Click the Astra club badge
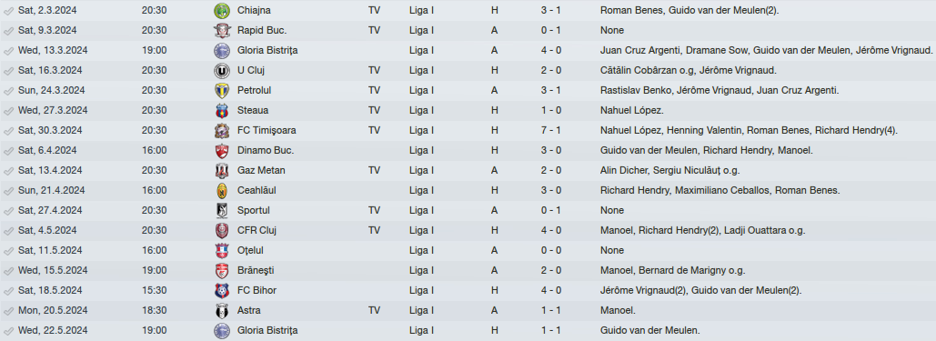The height and width of the screenshot is (341, 936). click(x=221, y=311)
